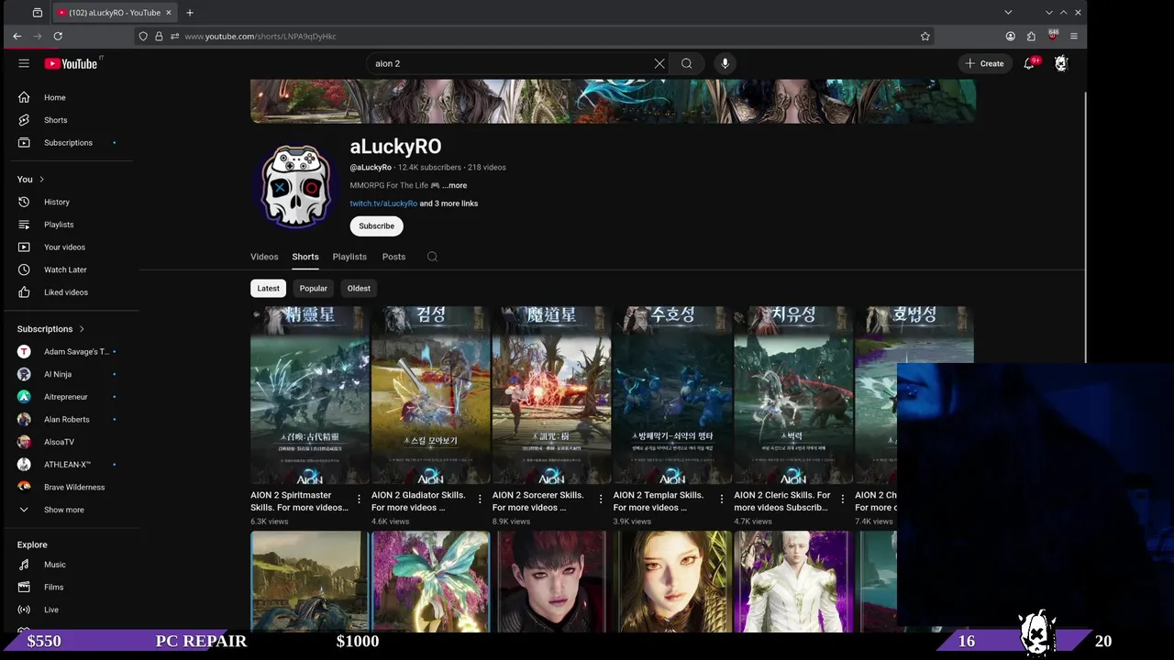The width and height of the screenshot is (1174, 660).
Task: Expand channel description with ...more
Action: pos(455,185)
